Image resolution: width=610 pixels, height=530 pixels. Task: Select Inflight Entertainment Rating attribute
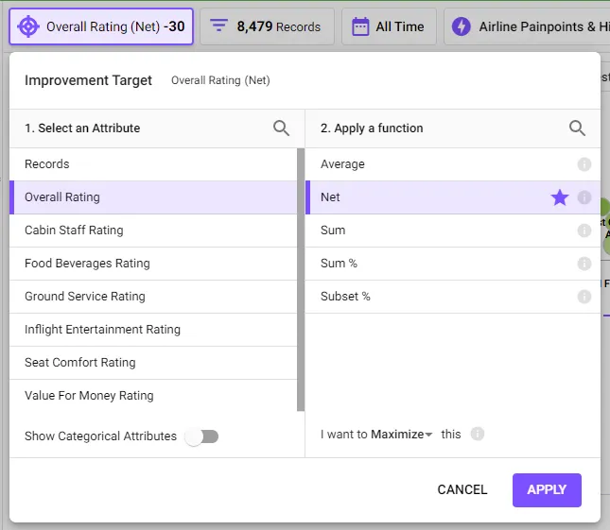point(153,329)
